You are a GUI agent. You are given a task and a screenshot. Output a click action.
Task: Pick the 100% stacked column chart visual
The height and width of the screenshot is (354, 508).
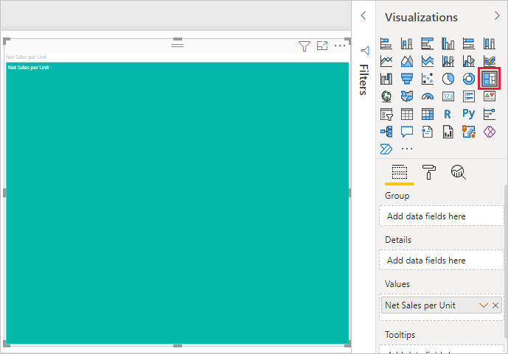coord(490,43)
